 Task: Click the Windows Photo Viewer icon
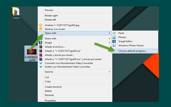(x=114, y=45)
